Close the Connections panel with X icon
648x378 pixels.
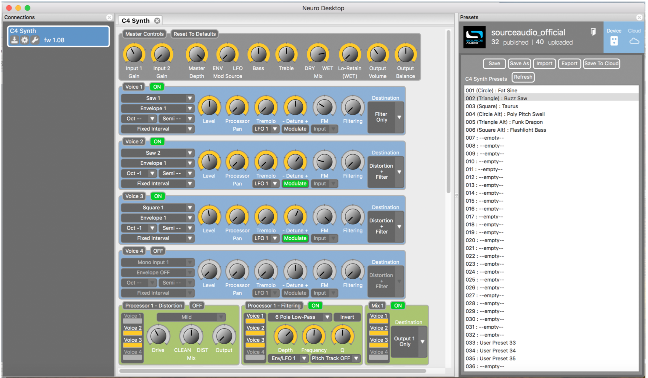[x=109, y=17]
